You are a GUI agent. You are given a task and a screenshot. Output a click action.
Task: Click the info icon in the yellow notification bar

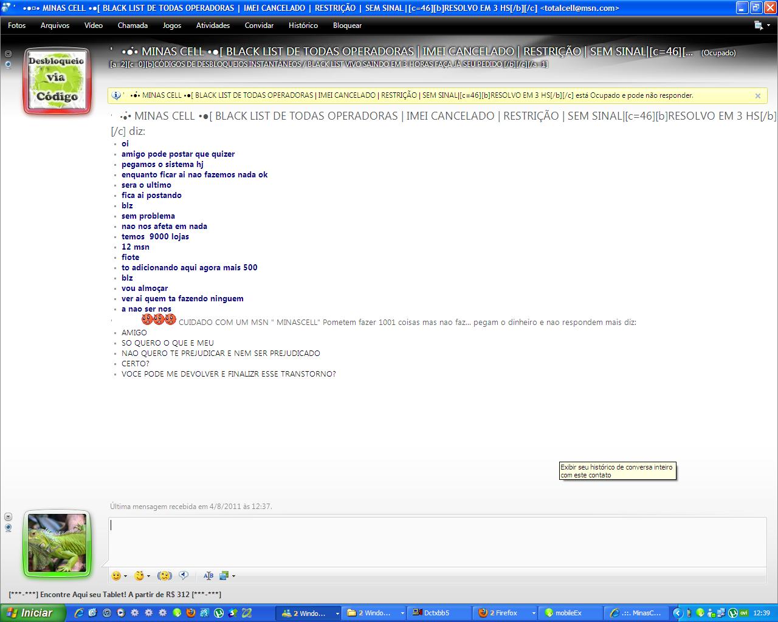click(x=116, y=95)
